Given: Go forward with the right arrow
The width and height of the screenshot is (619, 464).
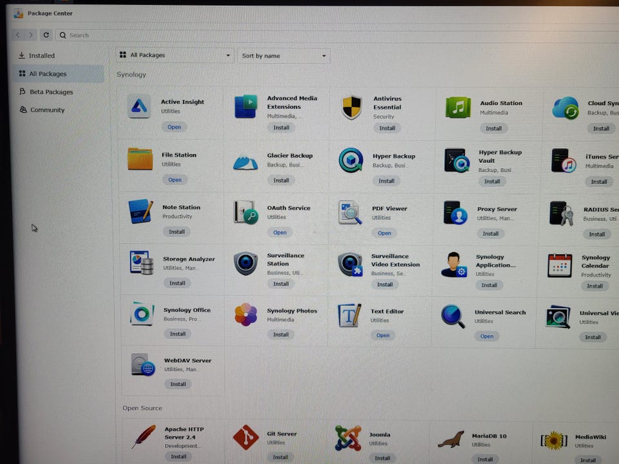Looking at the screenshot, I should [31, 35].
